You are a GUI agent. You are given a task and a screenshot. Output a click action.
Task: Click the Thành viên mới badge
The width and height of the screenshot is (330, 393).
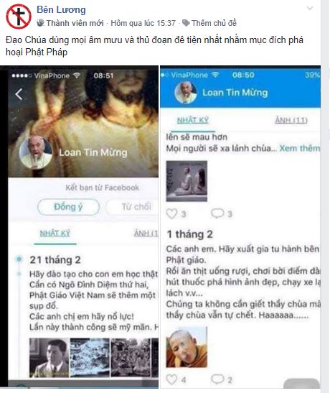[70, 23]
